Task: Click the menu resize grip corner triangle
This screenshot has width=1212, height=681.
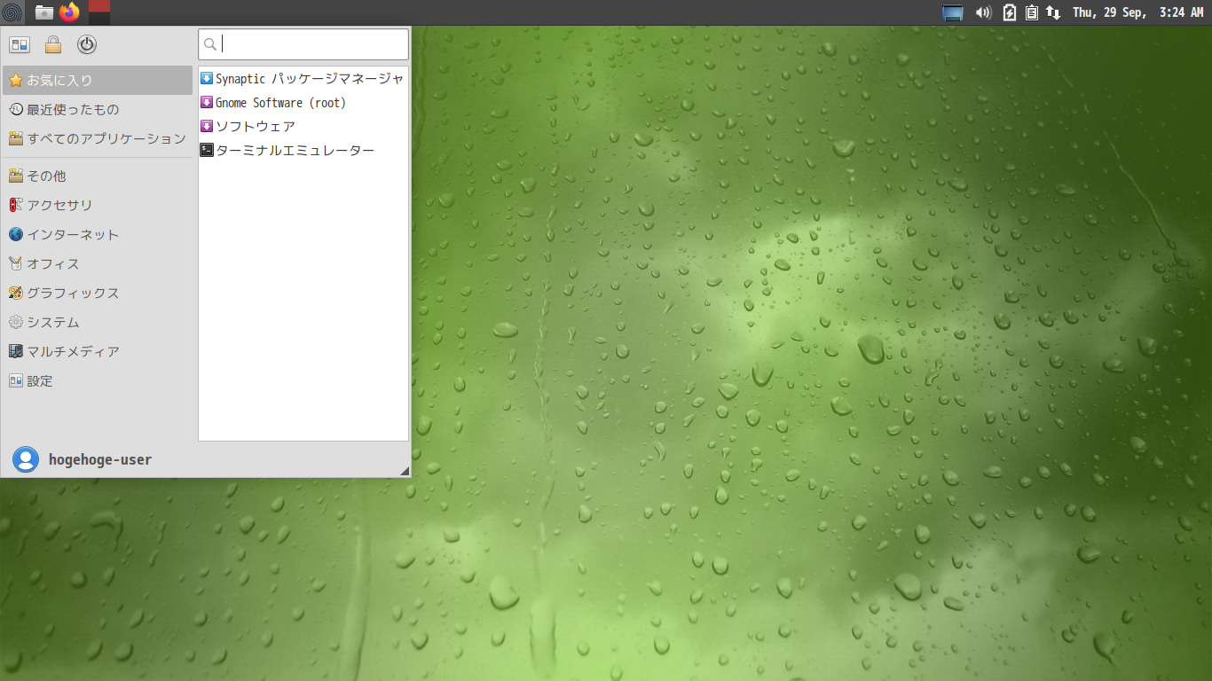Action: pos(405,471)
